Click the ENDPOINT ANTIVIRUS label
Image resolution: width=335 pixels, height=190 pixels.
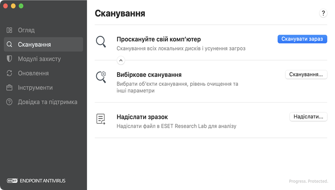pyautogui.click(x=43, y=181)
